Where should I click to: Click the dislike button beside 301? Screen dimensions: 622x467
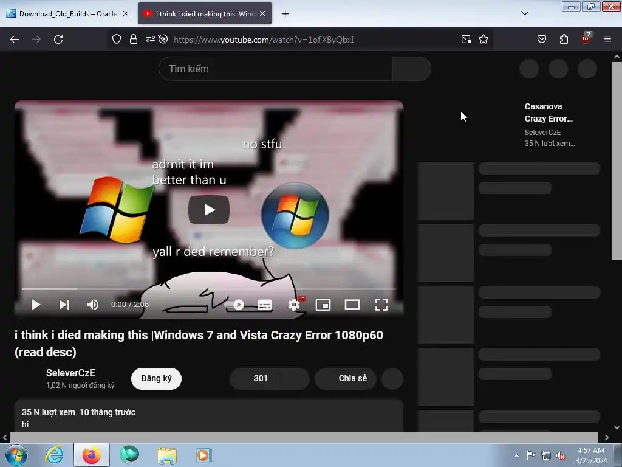tap(294, 378)
